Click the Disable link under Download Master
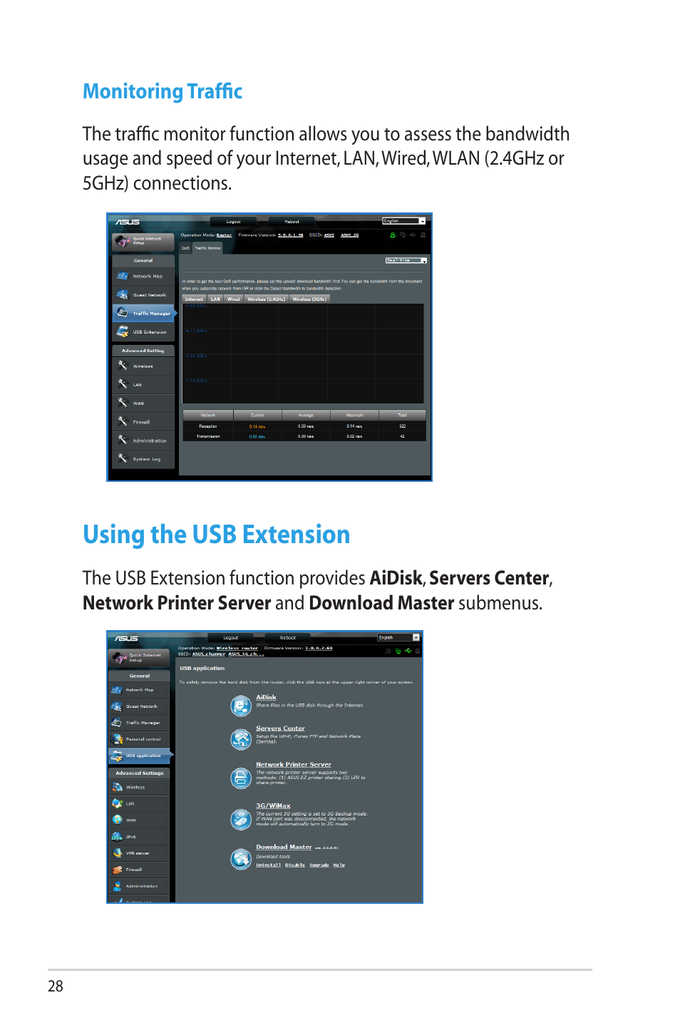The height and width of the screenshot is (1025, 680). [295, 865]
